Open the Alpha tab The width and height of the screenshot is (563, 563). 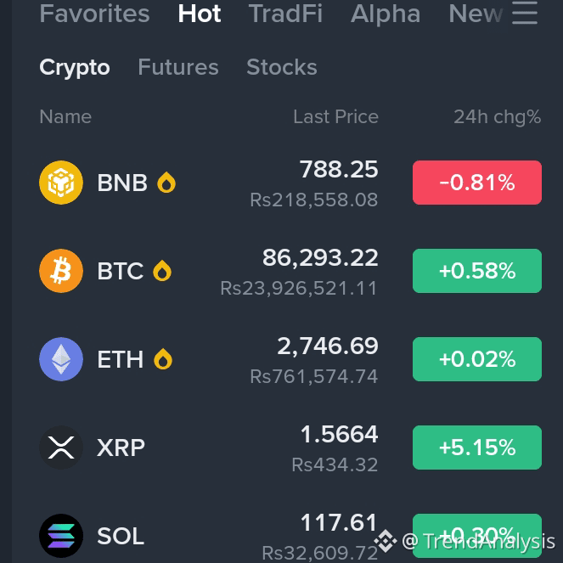(x=386, y=14)
